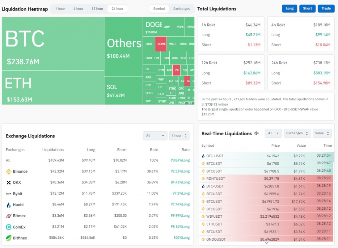
Task: Click the CoinEx exchange logo icon
Action: (x=9, y=227)
